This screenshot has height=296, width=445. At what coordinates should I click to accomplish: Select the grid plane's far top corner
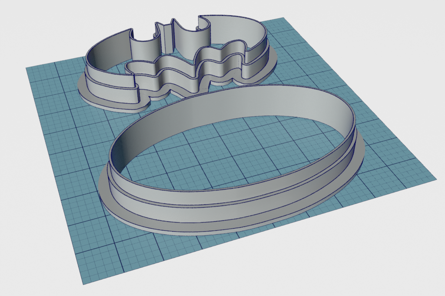tap(282, 19)
